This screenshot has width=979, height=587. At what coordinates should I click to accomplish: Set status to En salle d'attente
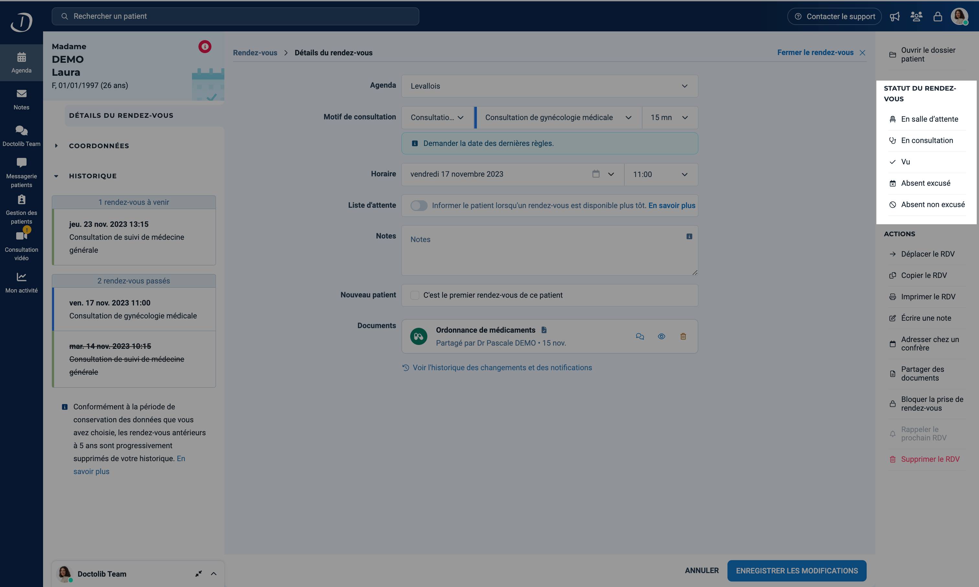tap(927, 119)
